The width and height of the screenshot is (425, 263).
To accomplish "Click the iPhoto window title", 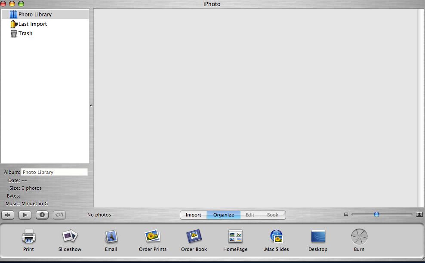I will pyautogui.click(x=212, y=4).
